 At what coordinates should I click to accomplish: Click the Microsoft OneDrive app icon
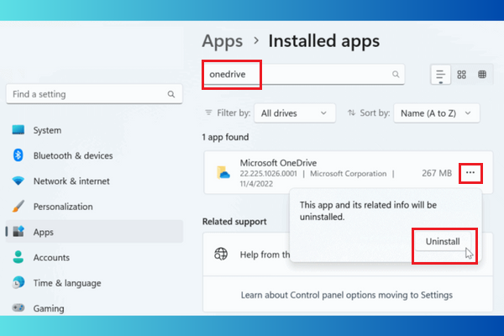(223, 173)
